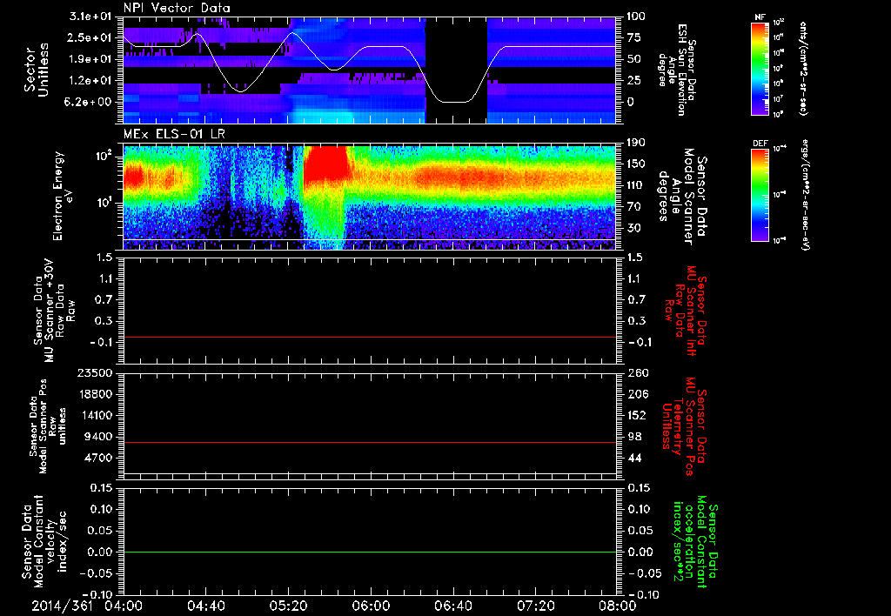Click the red 'MU Scanner Int Raw Data' axis title
891x616 pixels.
[x=684, y=311]
